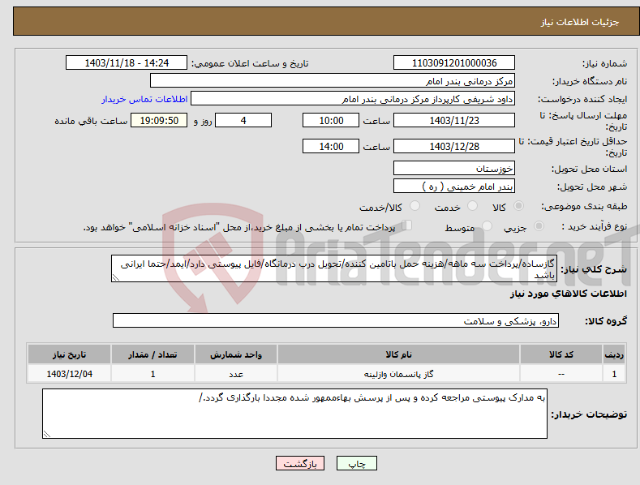The height and width of the screenshot is (485, 640).
Task: Click the deadline time field 10:00
Action: point(331,120)
